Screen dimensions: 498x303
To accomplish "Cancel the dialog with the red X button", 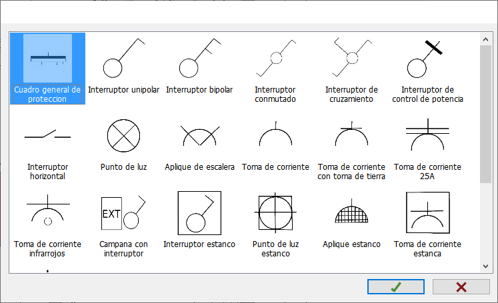I will coord(461,287).
